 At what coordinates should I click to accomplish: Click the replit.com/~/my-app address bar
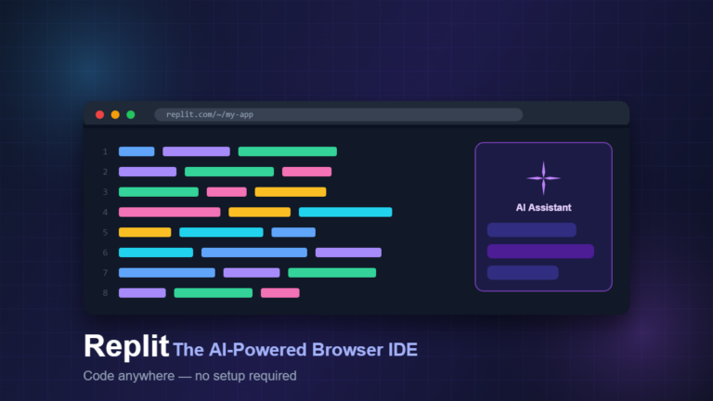click(x=338, y=114)
